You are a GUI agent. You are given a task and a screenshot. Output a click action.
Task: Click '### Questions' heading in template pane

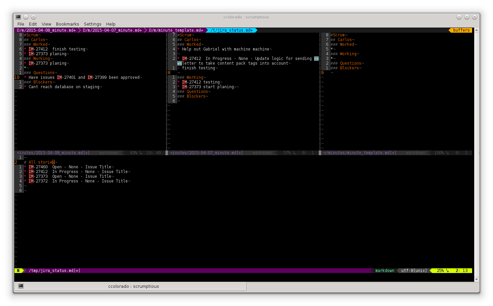[347, 63]
